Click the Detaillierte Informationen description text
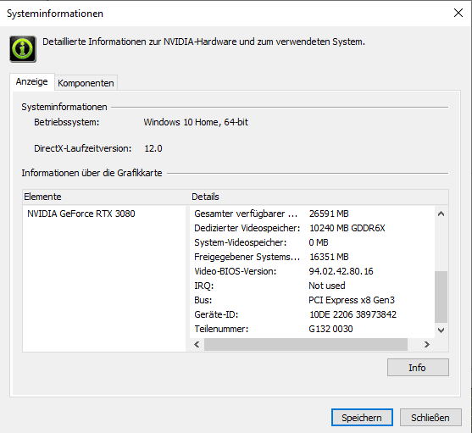Image resolution: width=472 pixels, height=433 pixels. [x=203, y=42]
